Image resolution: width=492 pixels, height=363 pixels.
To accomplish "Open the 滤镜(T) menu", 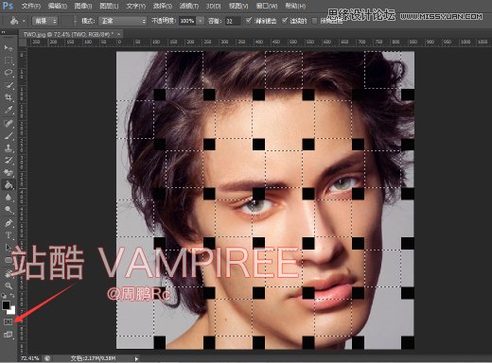I will click(189, 6).
